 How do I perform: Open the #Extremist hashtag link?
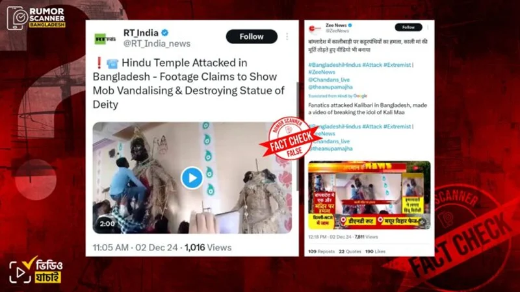(x=397, y=65)
